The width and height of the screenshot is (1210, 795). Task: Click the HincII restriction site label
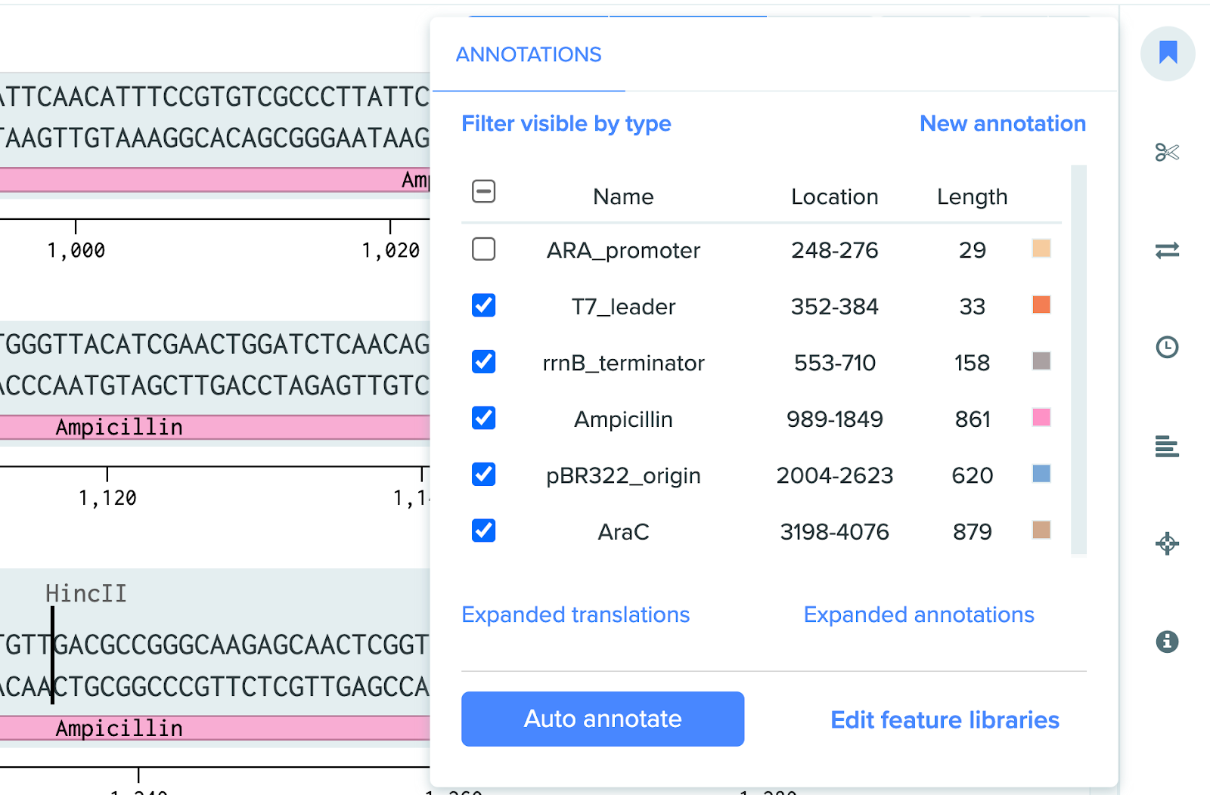(x=86, y=594)
